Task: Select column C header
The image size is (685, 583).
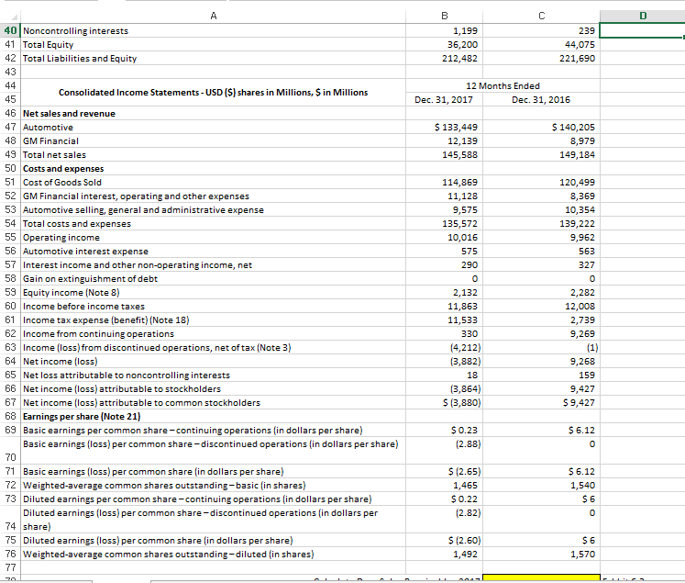Action: [541, 16]
